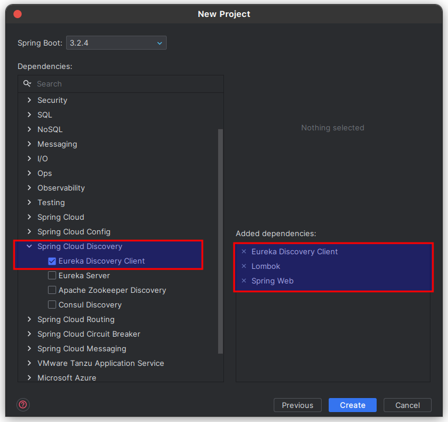This screenshot has width=448, height=422.
Task: Expand the I/O category
Action: [29, 158]
